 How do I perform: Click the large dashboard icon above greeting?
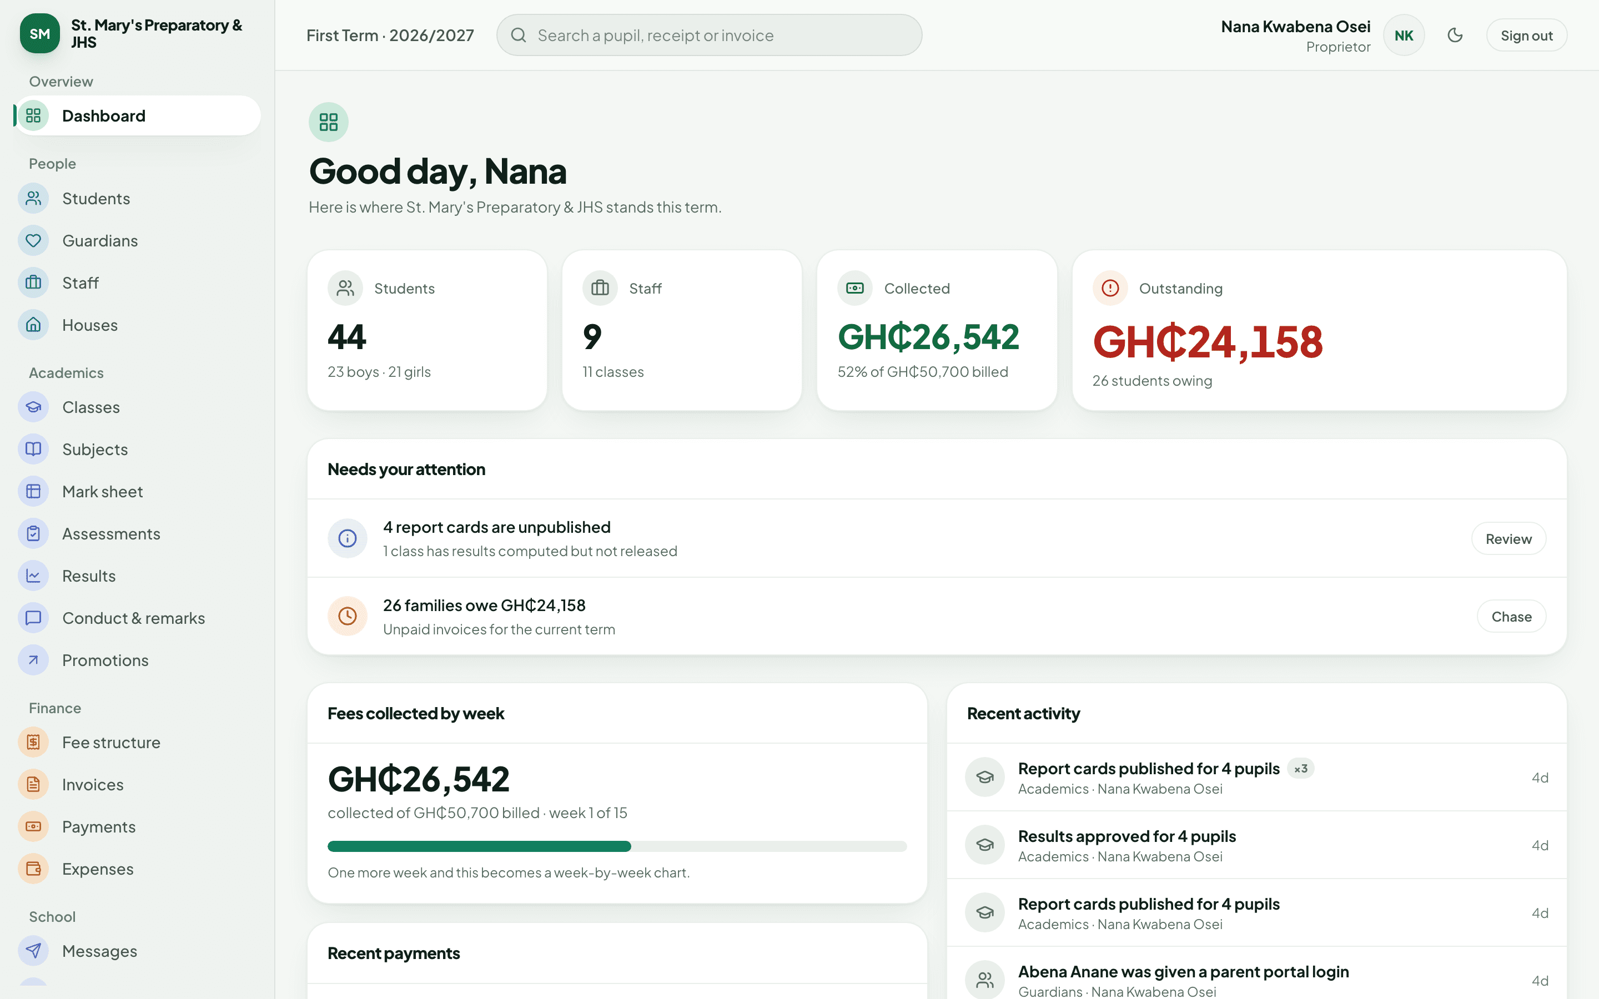[328, 122]
